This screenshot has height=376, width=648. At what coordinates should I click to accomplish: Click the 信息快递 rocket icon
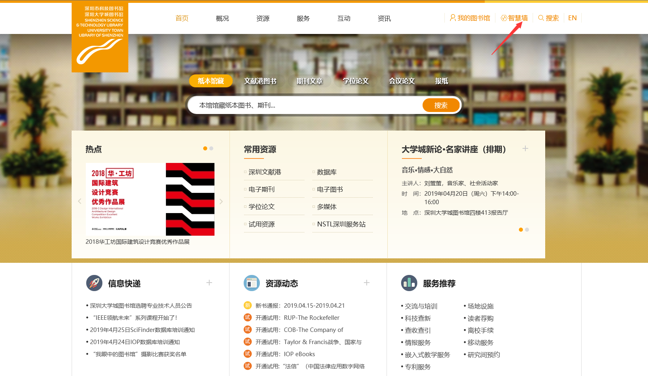pos(94,283)
